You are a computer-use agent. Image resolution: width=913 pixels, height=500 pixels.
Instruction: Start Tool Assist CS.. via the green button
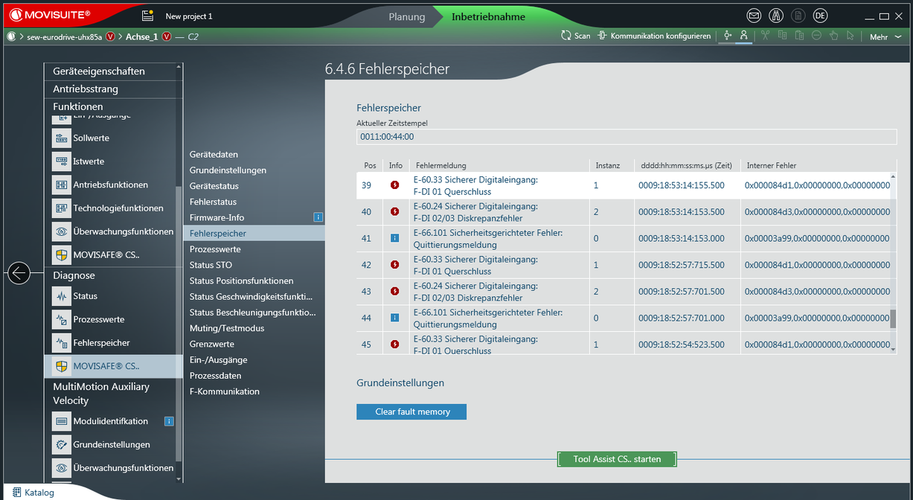tap(617, 459)
